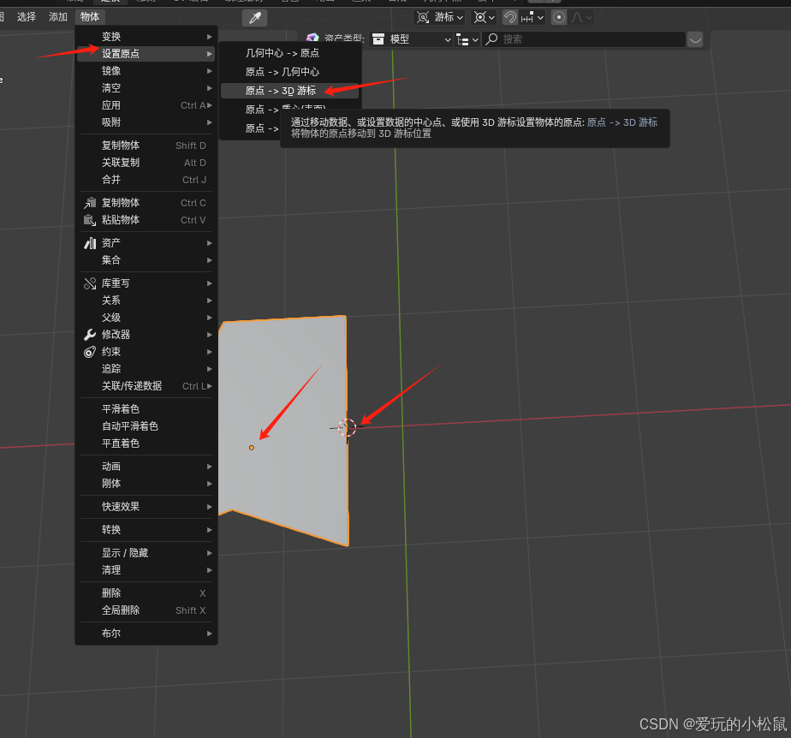Expand the 快速效果 submenu
The width and height of the screenshot is (791, 738).
[x=146, y=507]
